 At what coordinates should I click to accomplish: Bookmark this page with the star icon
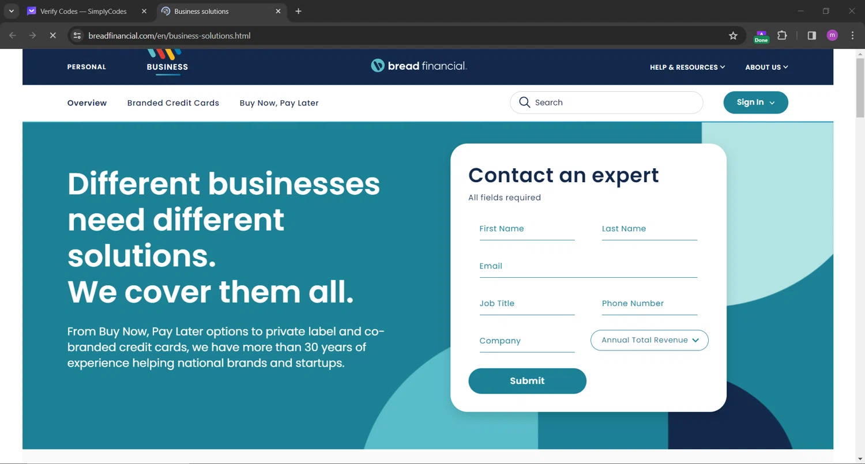coord(733,36)
